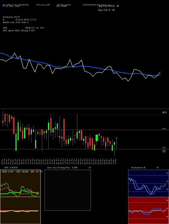Click the '25 Sep' date axis label

coord(2,161)
